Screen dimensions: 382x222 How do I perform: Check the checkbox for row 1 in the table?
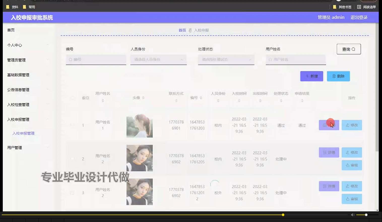[x=73, y=125]
